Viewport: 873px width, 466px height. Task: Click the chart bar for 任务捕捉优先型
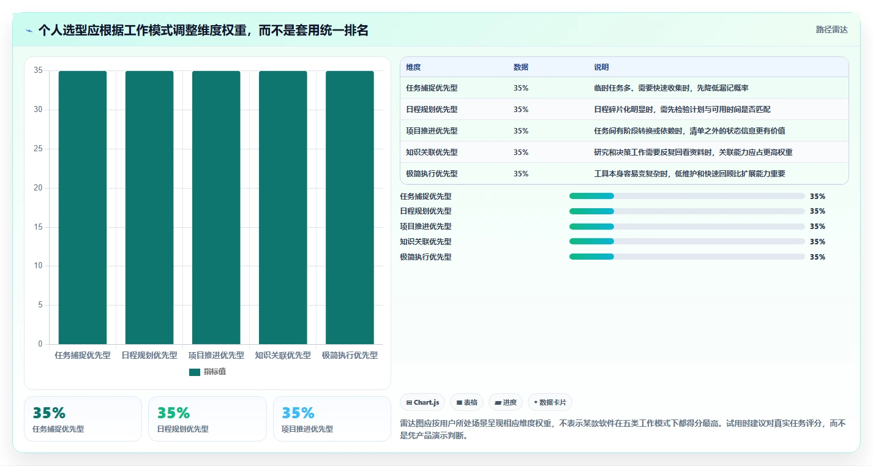click(83, 208)
